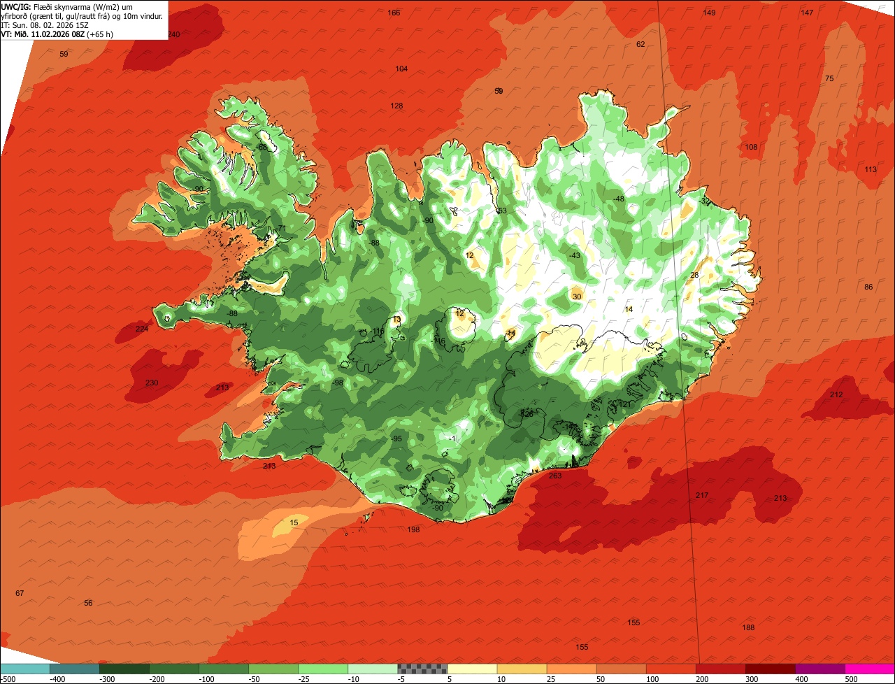Click the map value 217 in the southeast sea

click(702, 495)
